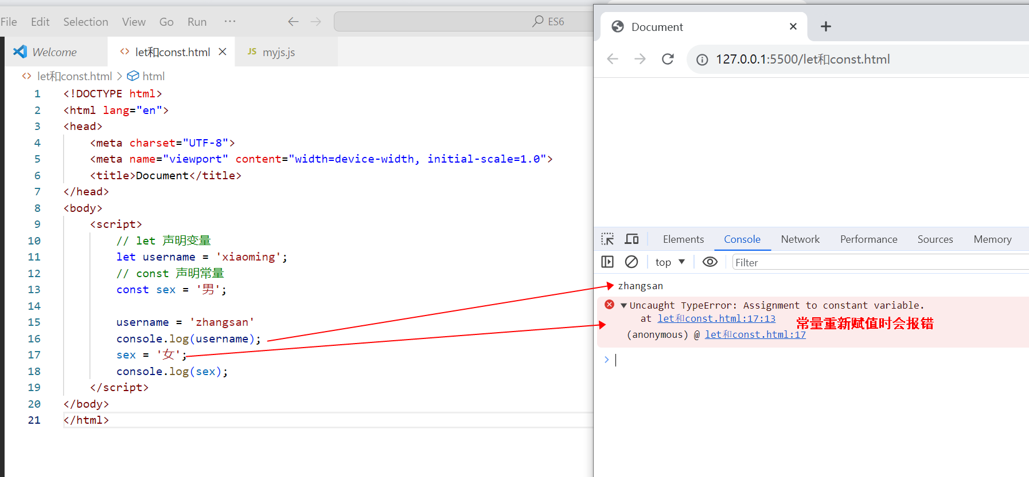Click the VS Code logo on Welcome tab
The image size is (1029, 477).
coord(20,52)
